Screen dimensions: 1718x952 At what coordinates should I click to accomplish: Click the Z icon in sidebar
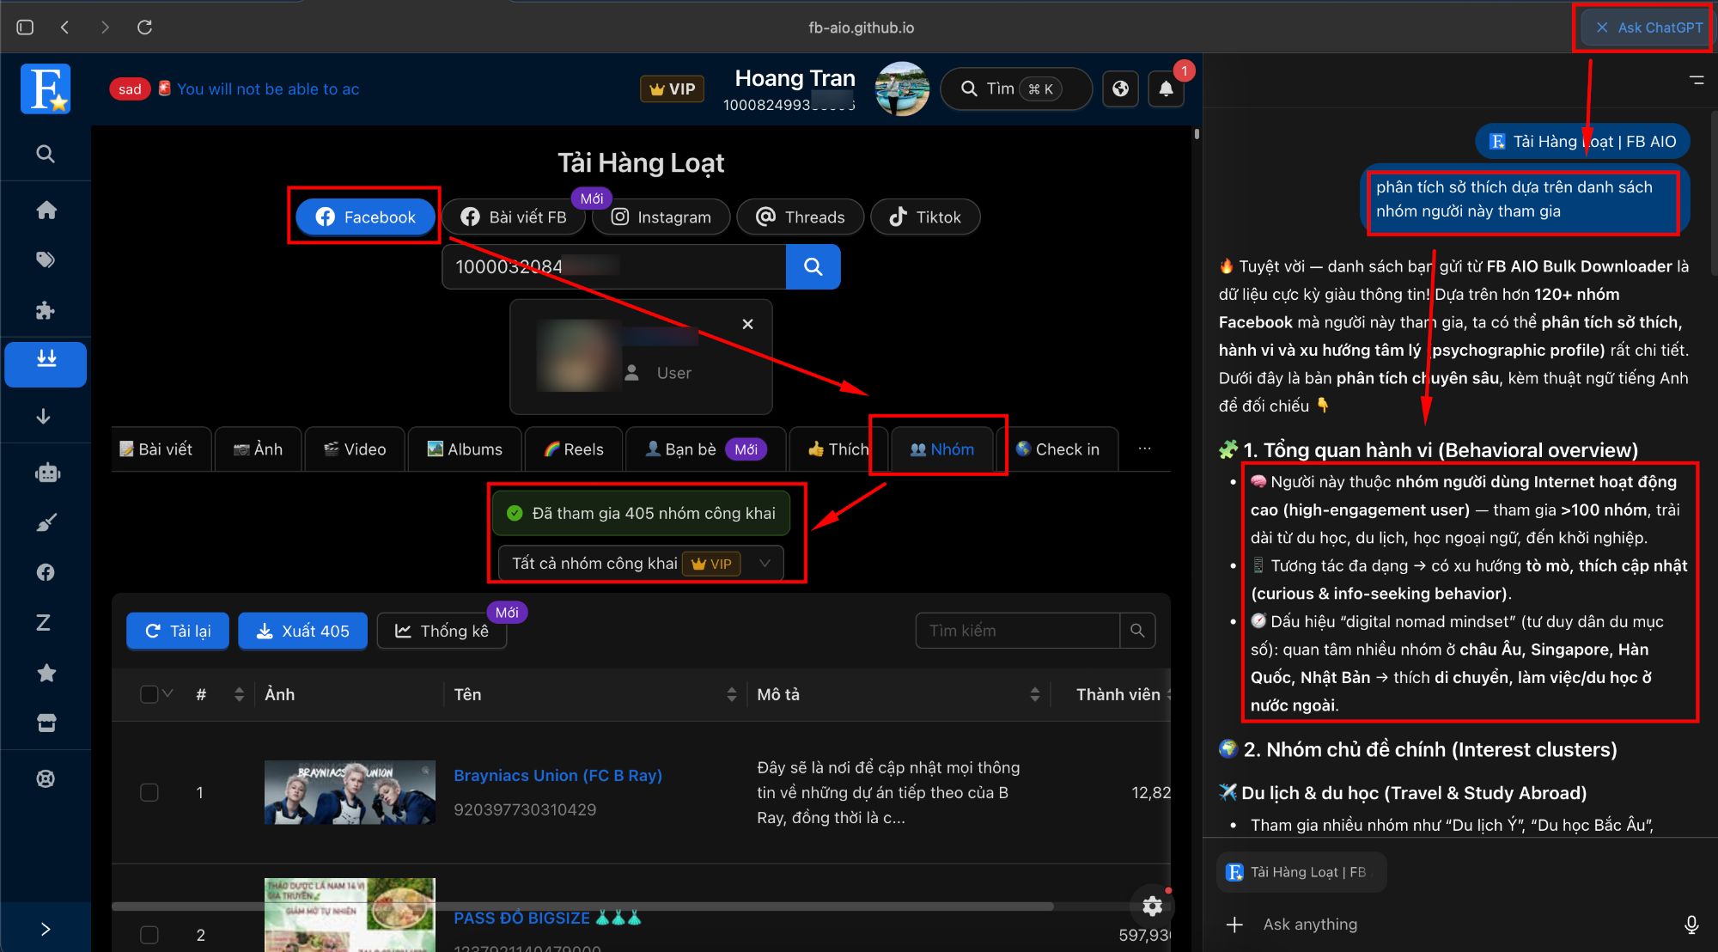(x=43, y=623)
